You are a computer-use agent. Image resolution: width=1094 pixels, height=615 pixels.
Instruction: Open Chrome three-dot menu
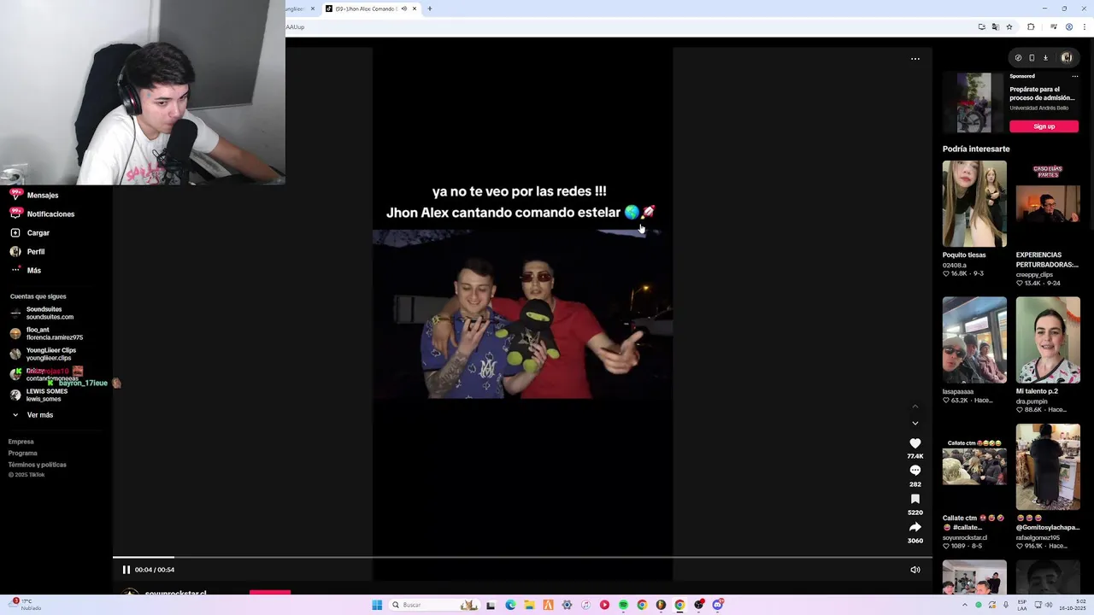point(1083,26)
